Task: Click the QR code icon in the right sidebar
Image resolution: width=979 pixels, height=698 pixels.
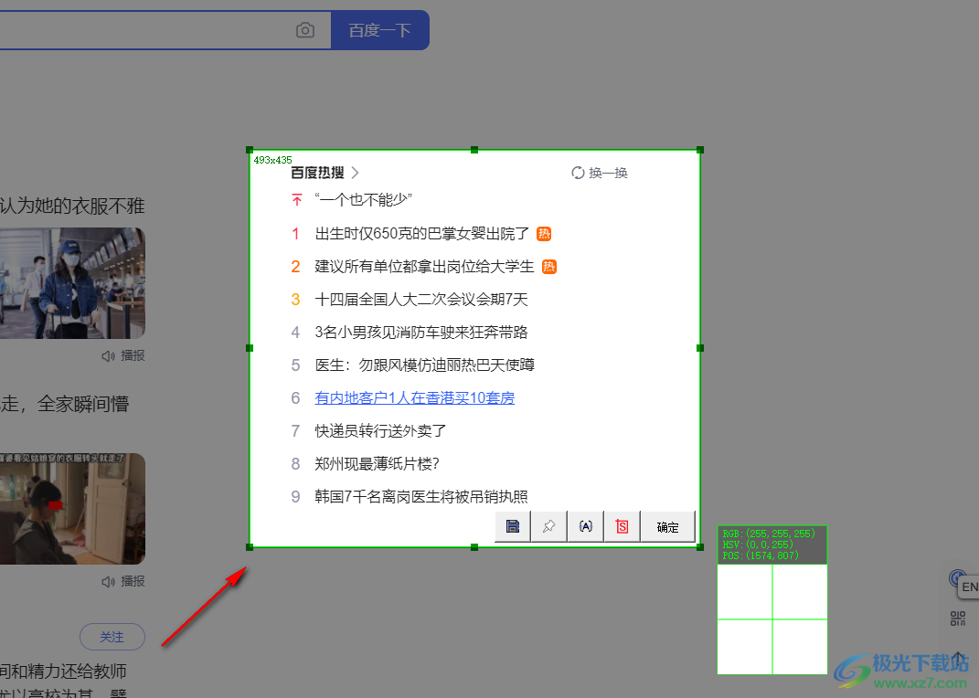Action: point(958,619)
